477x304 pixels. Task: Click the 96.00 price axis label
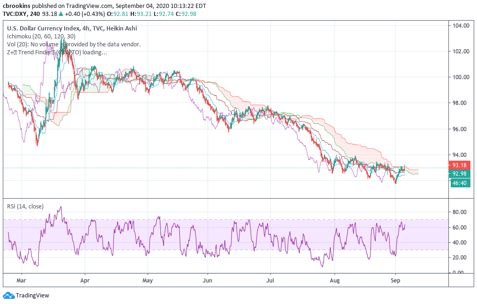point(459,129)
